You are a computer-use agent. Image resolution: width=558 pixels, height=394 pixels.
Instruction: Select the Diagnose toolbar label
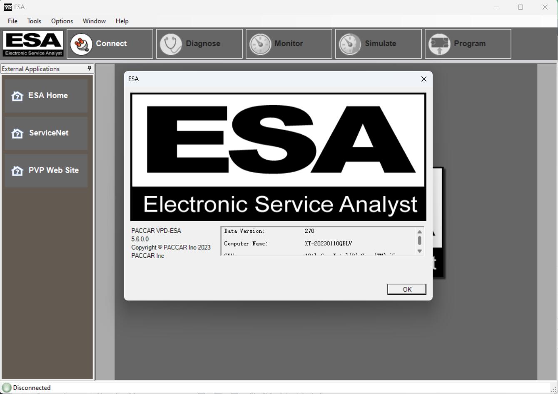203,43
